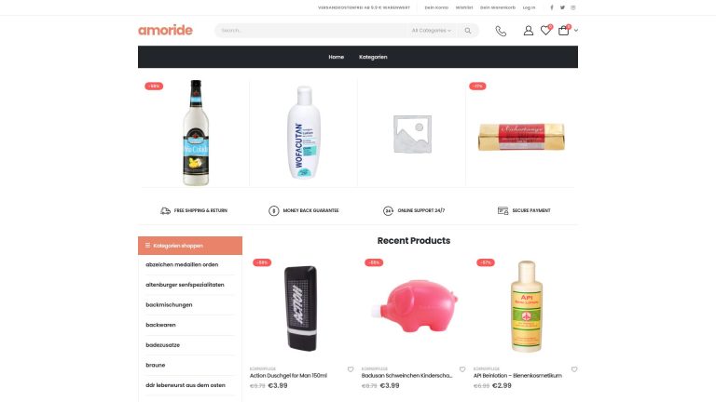Open the wishlist heart icon in header

pyautogui.click(x=545, y=31)
